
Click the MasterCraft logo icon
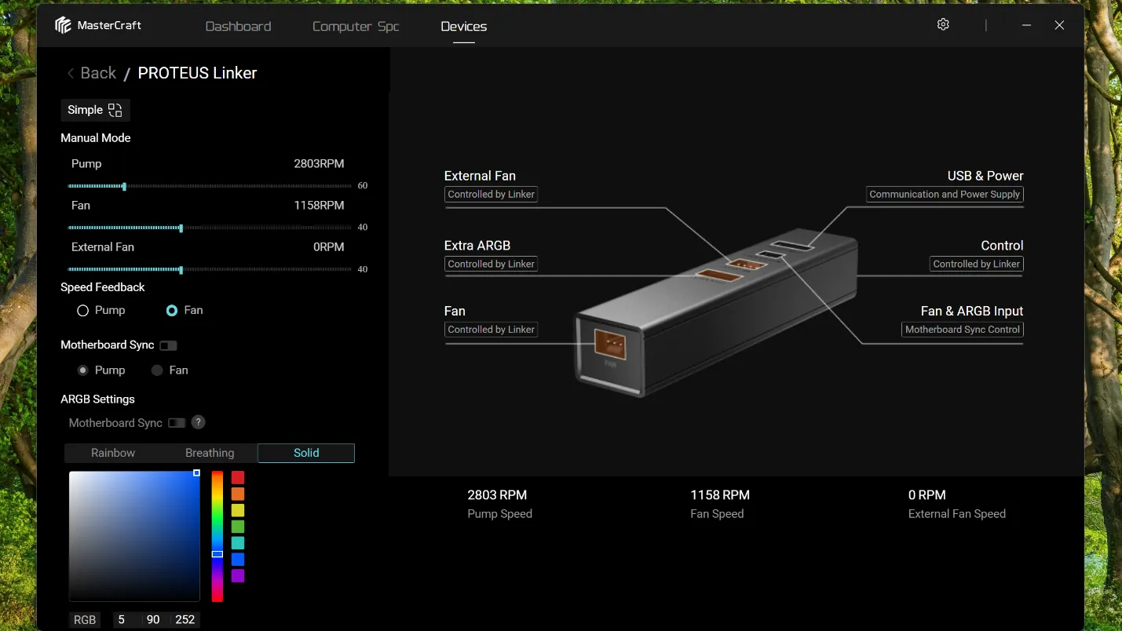tap(63, 25)
